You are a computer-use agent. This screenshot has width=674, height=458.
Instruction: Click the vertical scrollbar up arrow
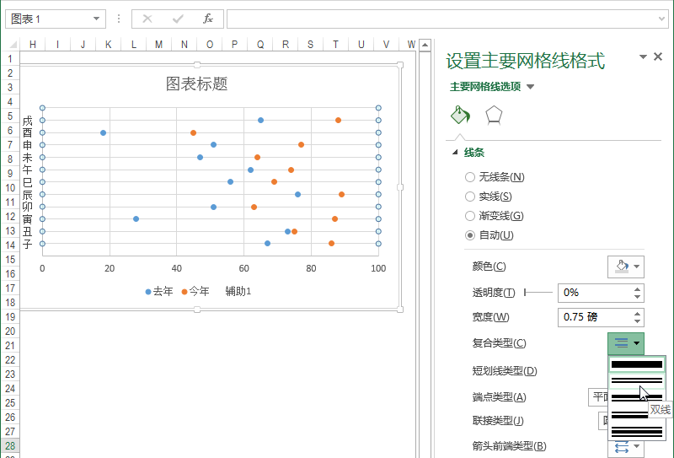(x=425, y=45)
